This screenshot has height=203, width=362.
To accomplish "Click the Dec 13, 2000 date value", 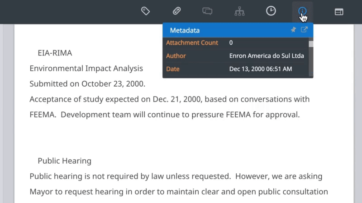I will click(261, 69).
